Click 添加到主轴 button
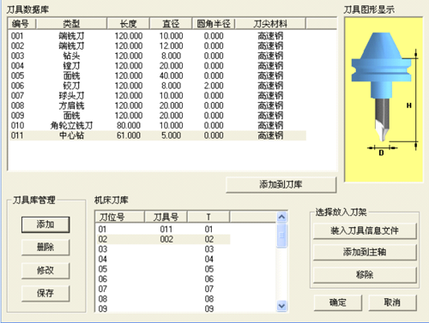429x323 pixels. pos(365,252)
